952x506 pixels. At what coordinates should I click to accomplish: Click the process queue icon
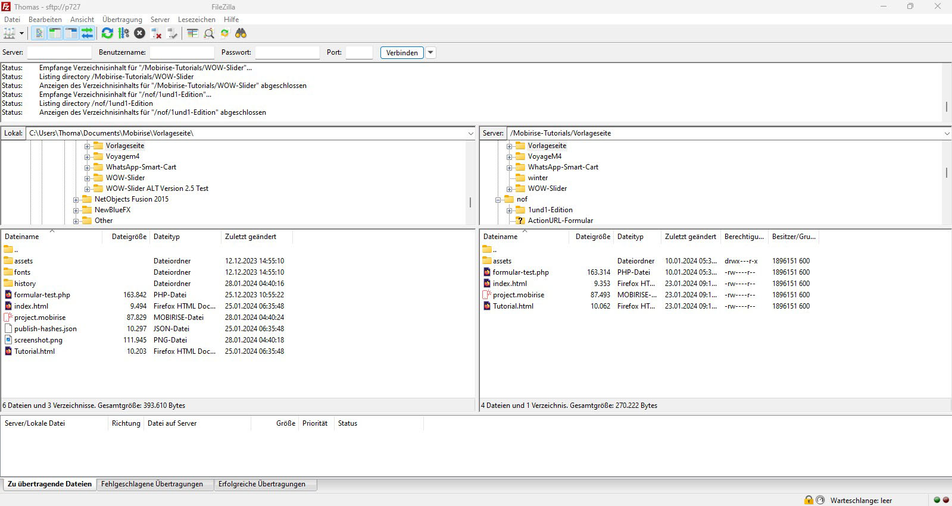[x=123, y=33]
